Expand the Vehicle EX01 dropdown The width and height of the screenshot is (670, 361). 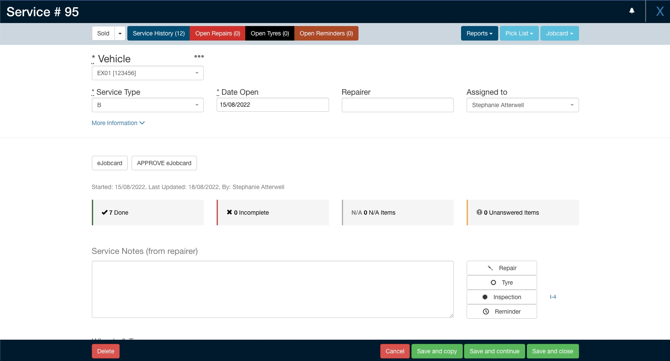[147, 73]
